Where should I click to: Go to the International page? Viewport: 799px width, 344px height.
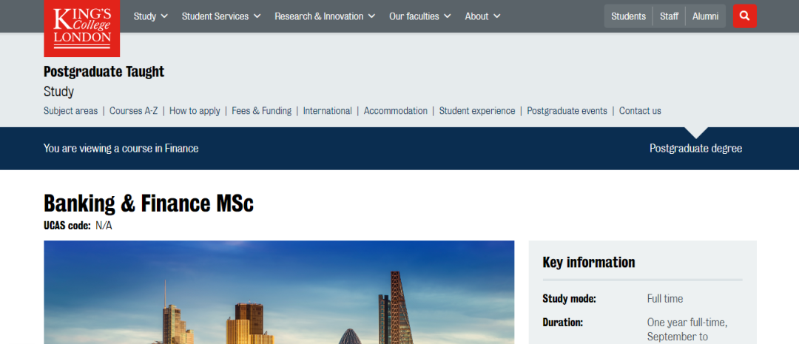tap(327, 111)
